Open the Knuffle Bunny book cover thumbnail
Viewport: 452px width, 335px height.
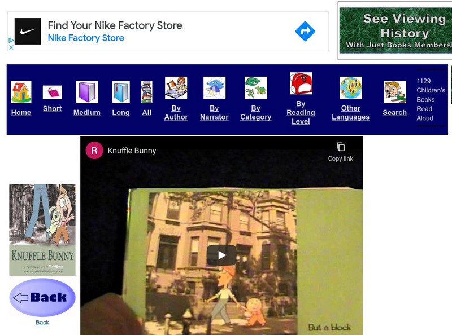coord(42,230)
